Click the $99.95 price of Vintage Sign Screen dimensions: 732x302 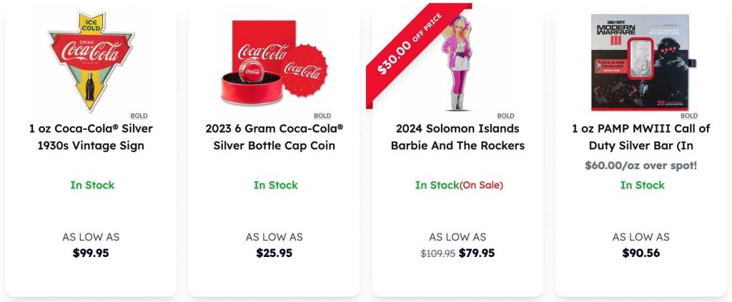click(91, 253)
